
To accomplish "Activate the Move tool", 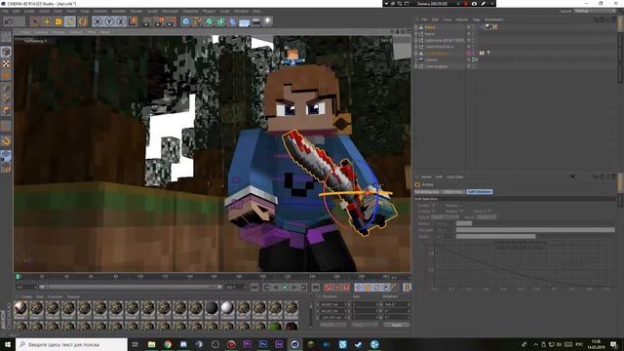I will click(x=47, y=21).
